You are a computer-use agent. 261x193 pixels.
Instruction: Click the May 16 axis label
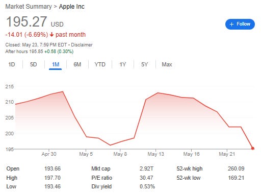[x=191, y=154]
